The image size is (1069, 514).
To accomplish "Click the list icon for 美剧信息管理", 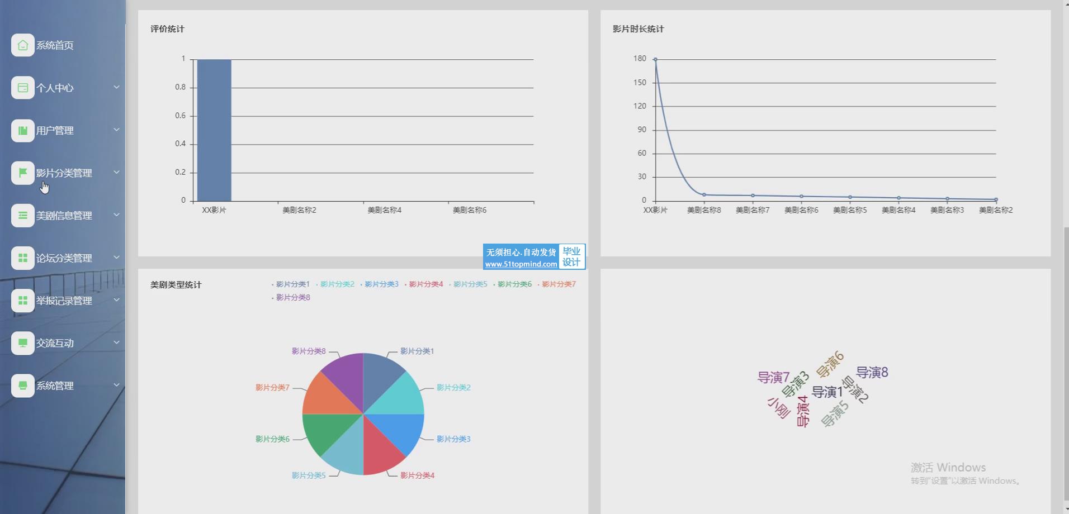I will click(22, 215).
